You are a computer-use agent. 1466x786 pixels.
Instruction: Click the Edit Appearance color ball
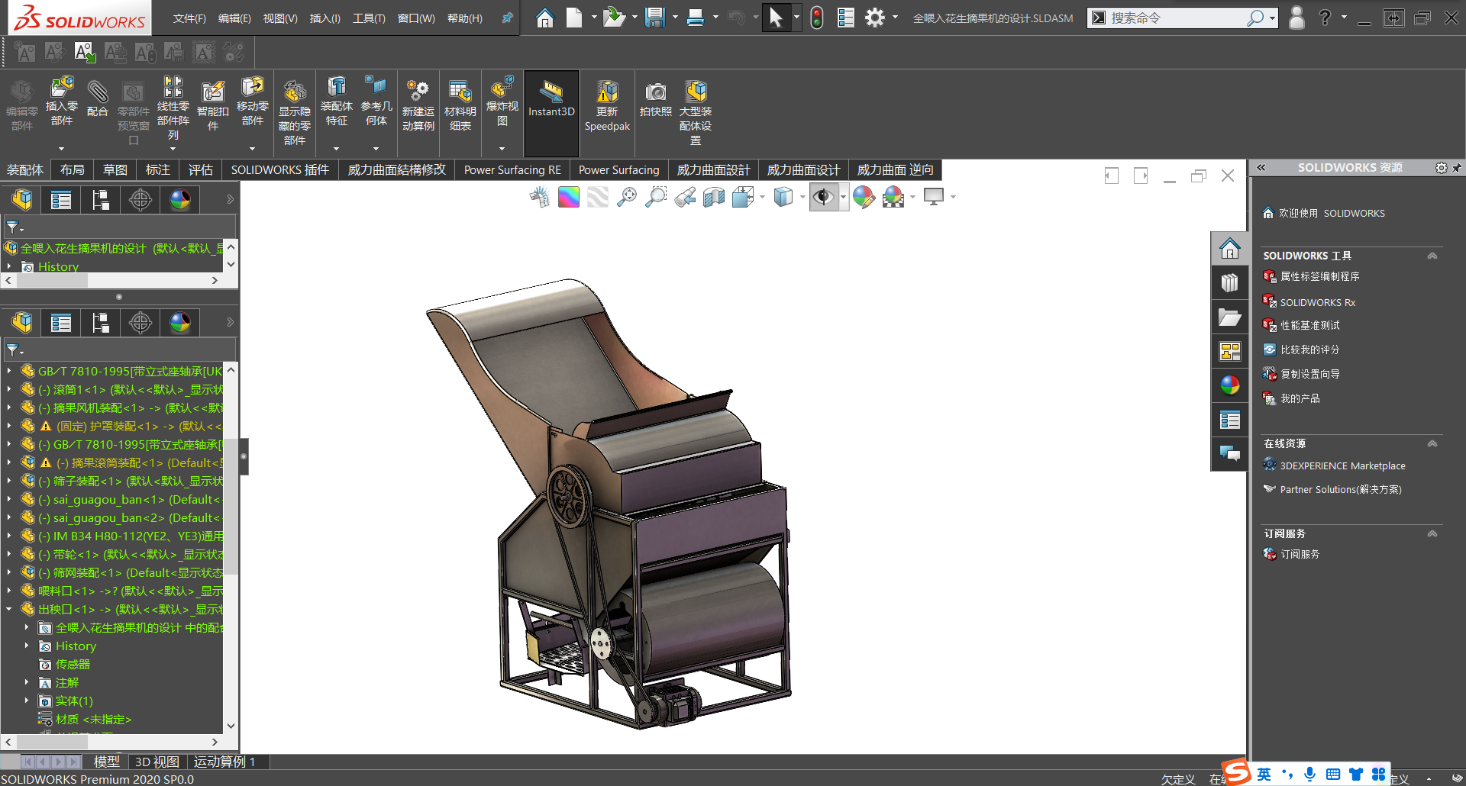864,197
